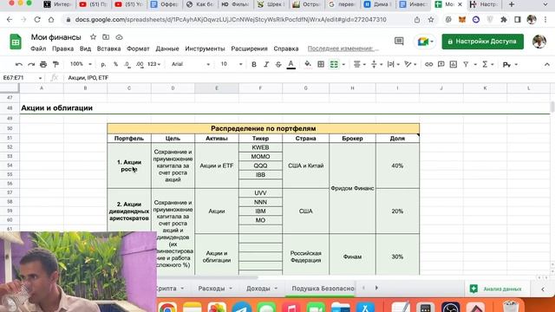The width and height of the screenshot is (555, 312).
Task: Click the Настройки Доступа share button
Action: 482,42
